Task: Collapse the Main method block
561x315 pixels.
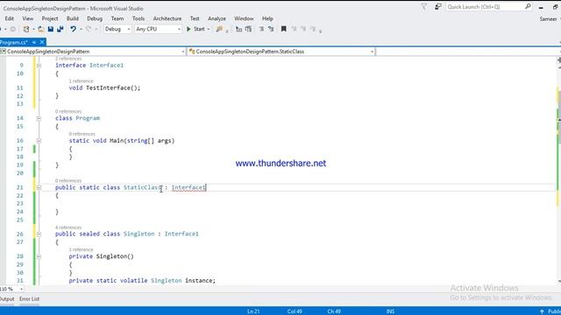Action: 39,141
